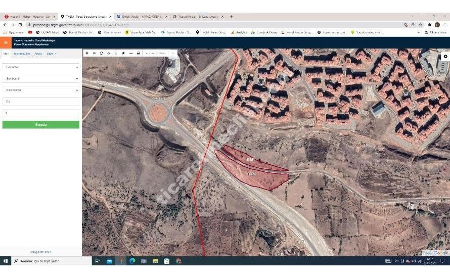Switch to the İdari tab

click(6, 54)
